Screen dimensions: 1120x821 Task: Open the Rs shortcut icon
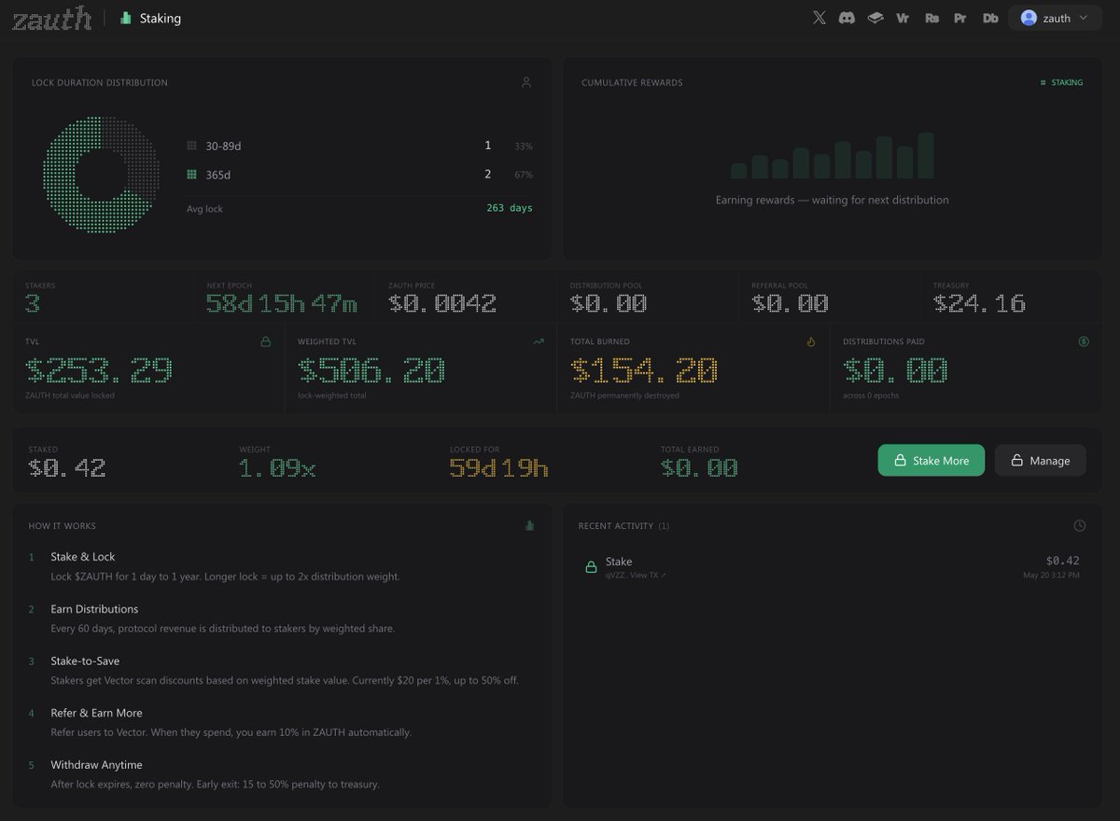point(931,18)
